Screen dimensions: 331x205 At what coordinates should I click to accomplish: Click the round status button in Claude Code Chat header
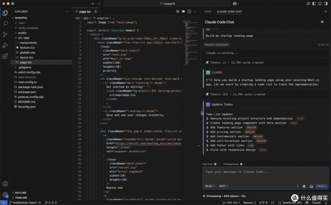[x=322, y=22]
